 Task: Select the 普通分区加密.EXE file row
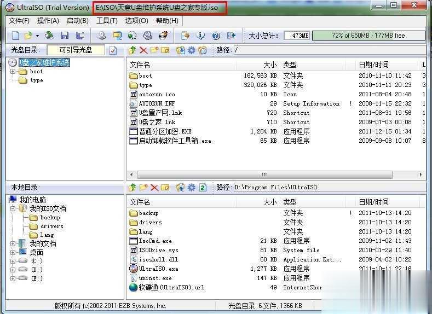pos(277,131)
